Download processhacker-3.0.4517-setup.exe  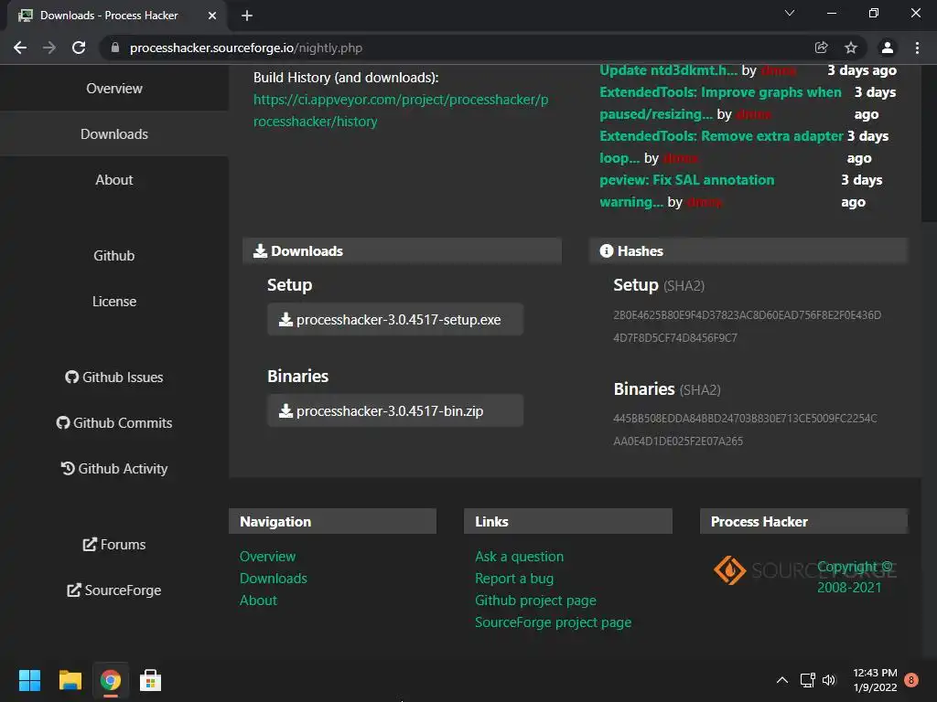[395, 319]
